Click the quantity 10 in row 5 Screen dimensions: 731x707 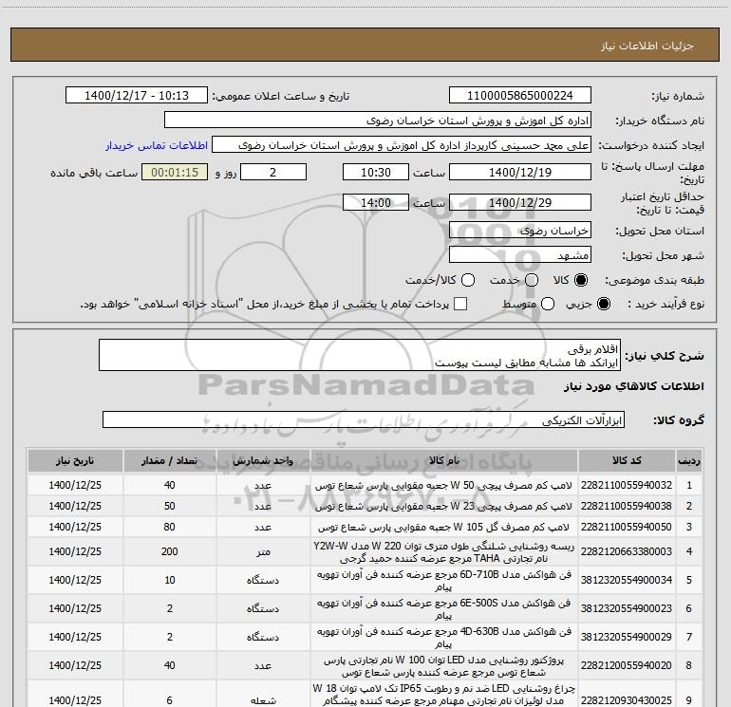point(170,580)
